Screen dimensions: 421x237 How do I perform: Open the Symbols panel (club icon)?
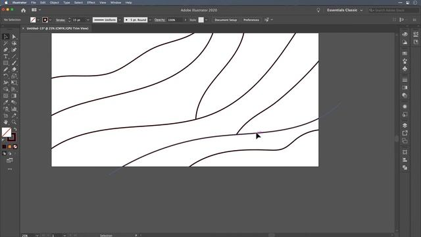pos(405,68)
